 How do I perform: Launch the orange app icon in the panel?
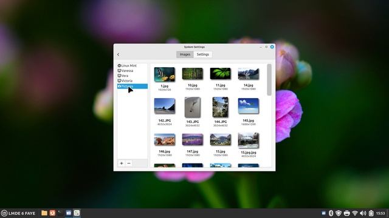52,213
